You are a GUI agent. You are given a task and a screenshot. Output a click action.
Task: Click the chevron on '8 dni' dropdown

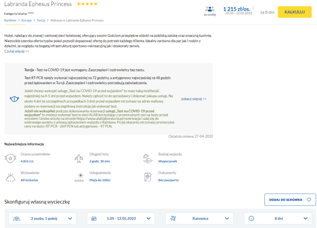click(x=305, y=218)
